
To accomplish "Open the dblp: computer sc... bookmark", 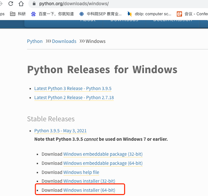I will coord(153,14).
